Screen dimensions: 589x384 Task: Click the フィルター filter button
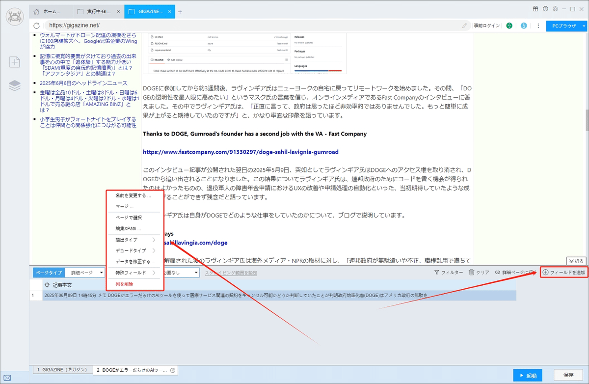tap(449, 272)
